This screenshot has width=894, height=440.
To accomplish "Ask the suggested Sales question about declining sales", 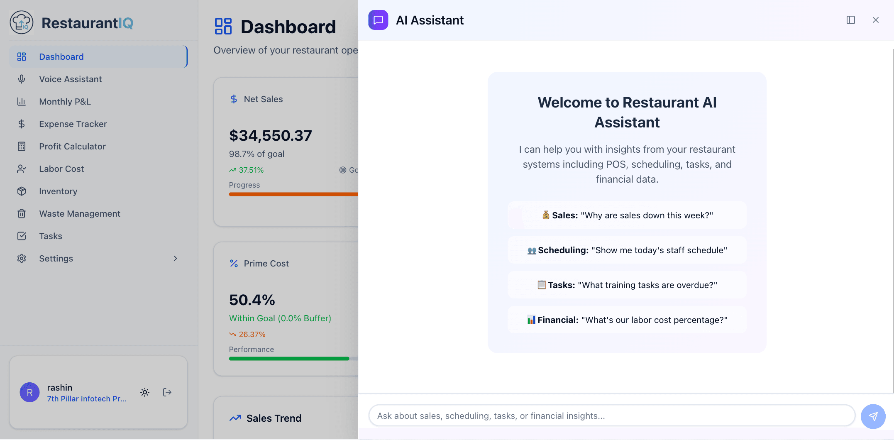I will pyautogui.click(x=627, y=215).
